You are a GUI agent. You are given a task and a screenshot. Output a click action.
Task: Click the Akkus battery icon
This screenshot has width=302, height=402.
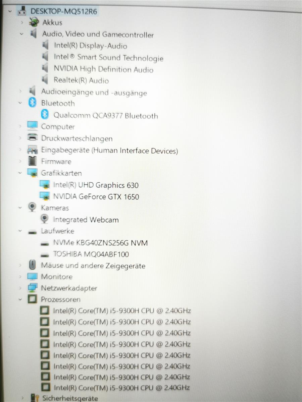[34, 22]
